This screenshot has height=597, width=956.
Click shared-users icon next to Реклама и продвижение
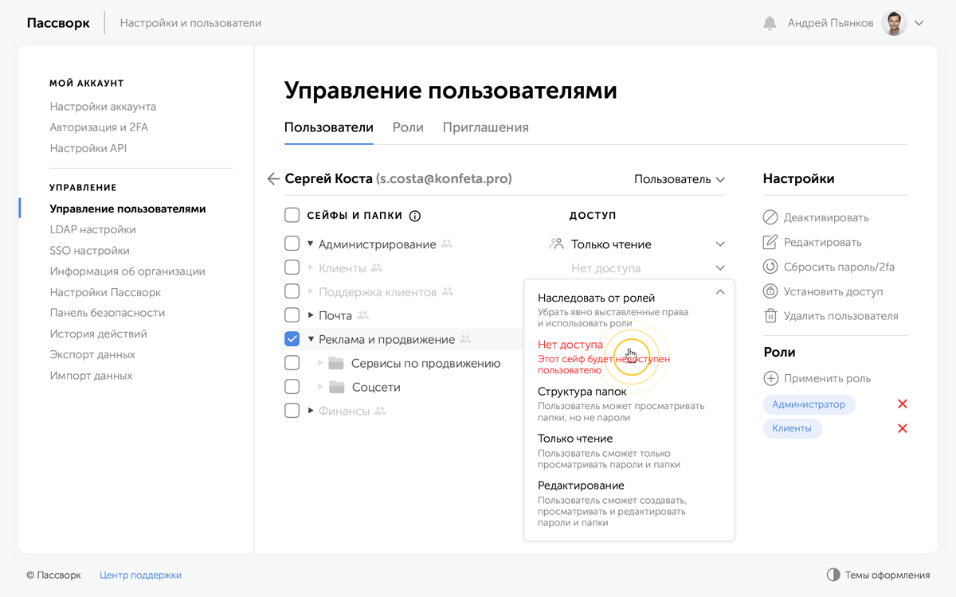click(x=465, y=340)
